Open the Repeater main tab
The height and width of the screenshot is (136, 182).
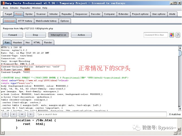67,14
